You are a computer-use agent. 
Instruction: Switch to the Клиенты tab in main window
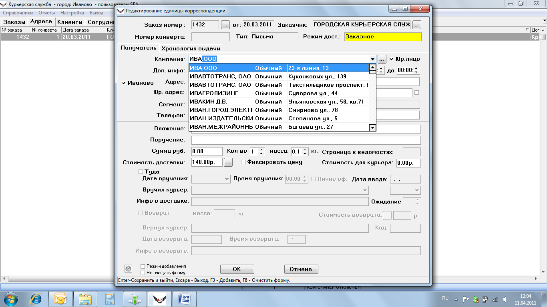[x=70, y=22]
